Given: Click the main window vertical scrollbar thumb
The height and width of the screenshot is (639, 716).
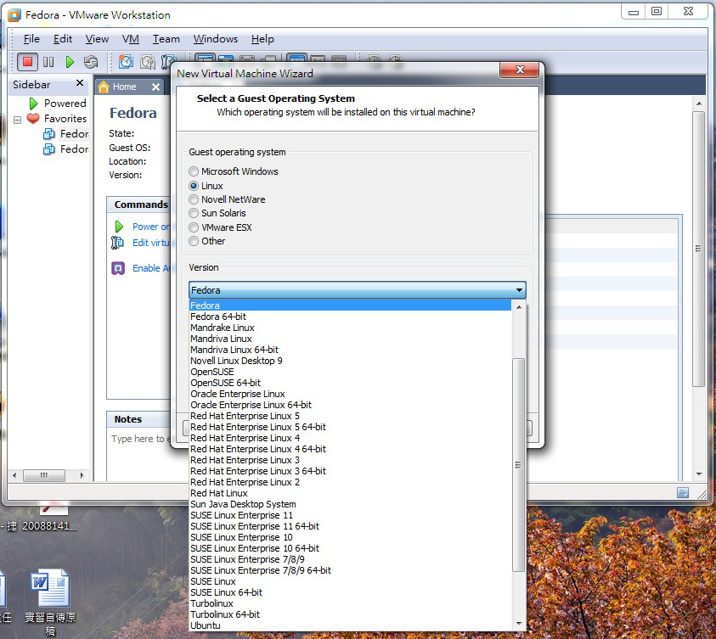Looking at the screenshot, I should coord(699,249).
